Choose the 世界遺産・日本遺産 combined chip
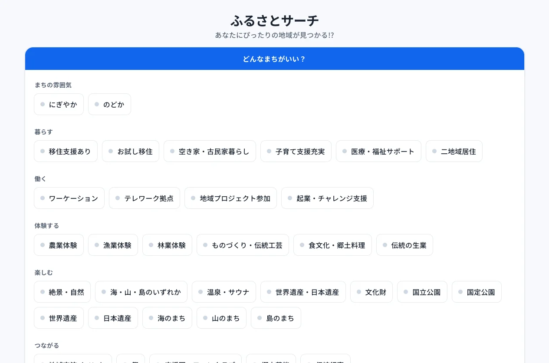The height and width of the screenshot is (363, 549). [303, 292]
